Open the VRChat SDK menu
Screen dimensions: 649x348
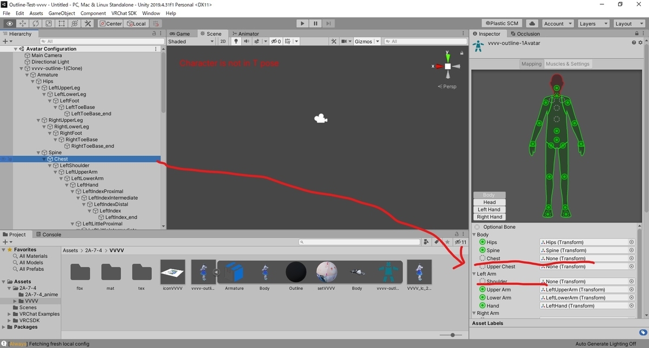123,13
